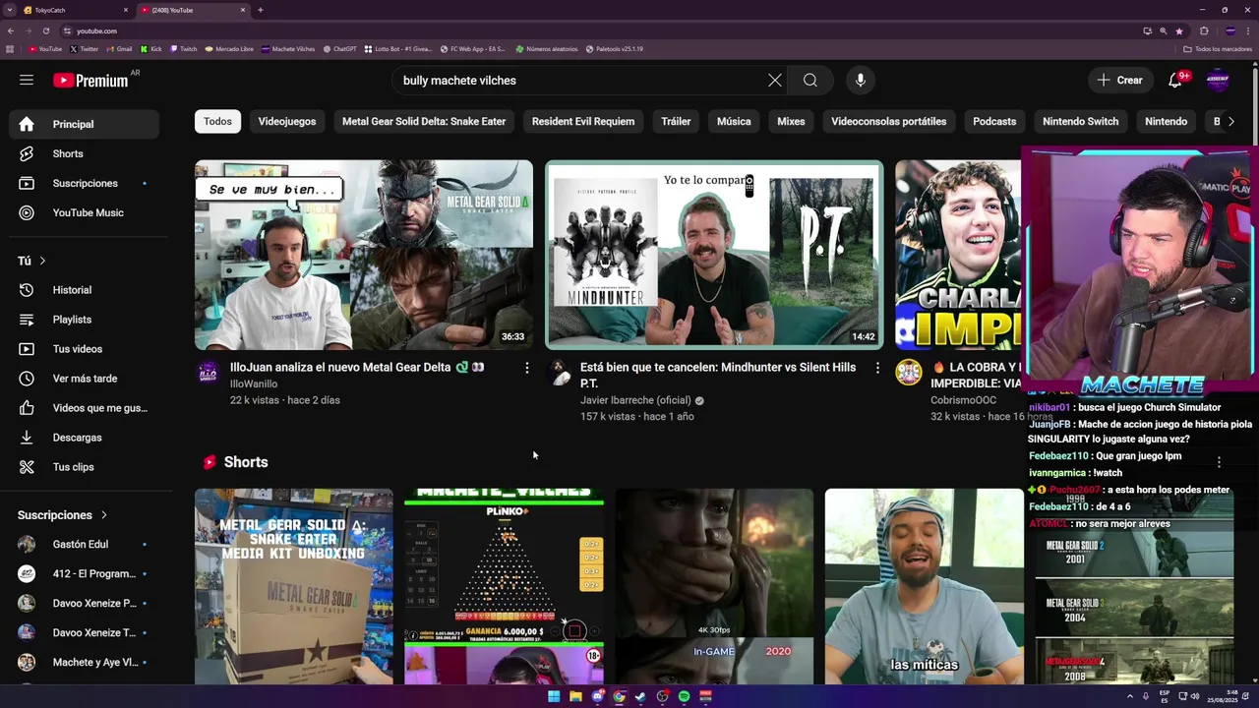
Task: Open Mindhunter vs P.T. video thumbnail
Action: click(714, 255)
